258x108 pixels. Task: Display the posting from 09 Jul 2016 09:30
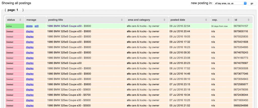coord(30,53)
